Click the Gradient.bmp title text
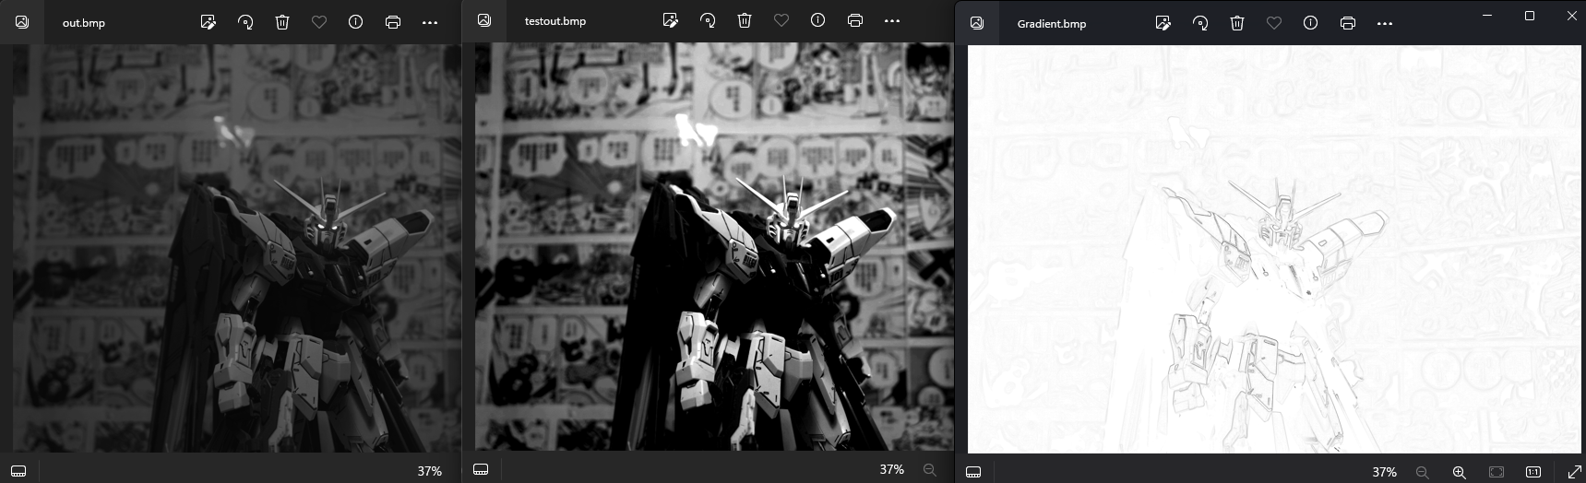The image size is (1586, 483). coord(1052,24)
